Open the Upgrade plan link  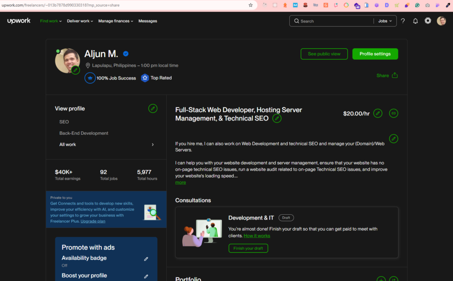tap(92, 221)
